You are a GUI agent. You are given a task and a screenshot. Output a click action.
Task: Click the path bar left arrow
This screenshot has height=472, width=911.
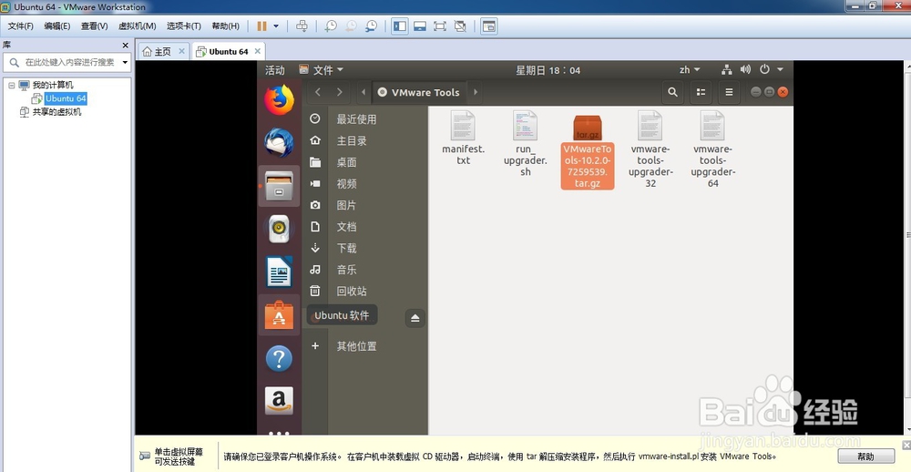click(363, 92)
